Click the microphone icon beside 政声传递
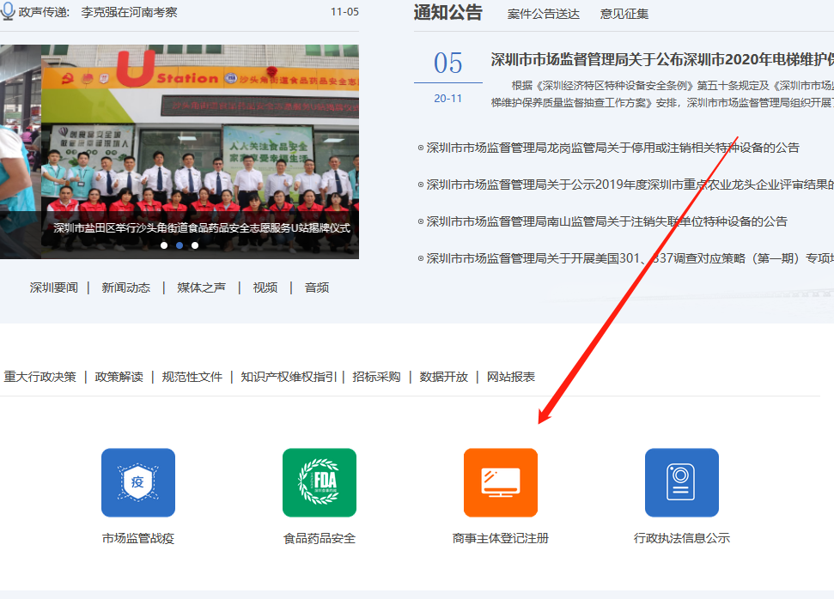834x599 pixels. (x=8, y=12)
